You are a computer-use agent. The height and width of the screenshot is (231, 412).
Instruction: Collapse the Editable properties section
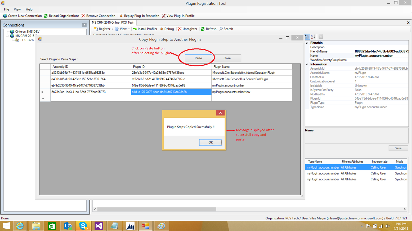(x=306, y=43)
